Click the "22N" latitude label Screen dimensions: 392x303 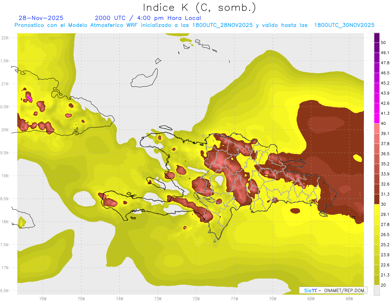click(x=6, y=38)
